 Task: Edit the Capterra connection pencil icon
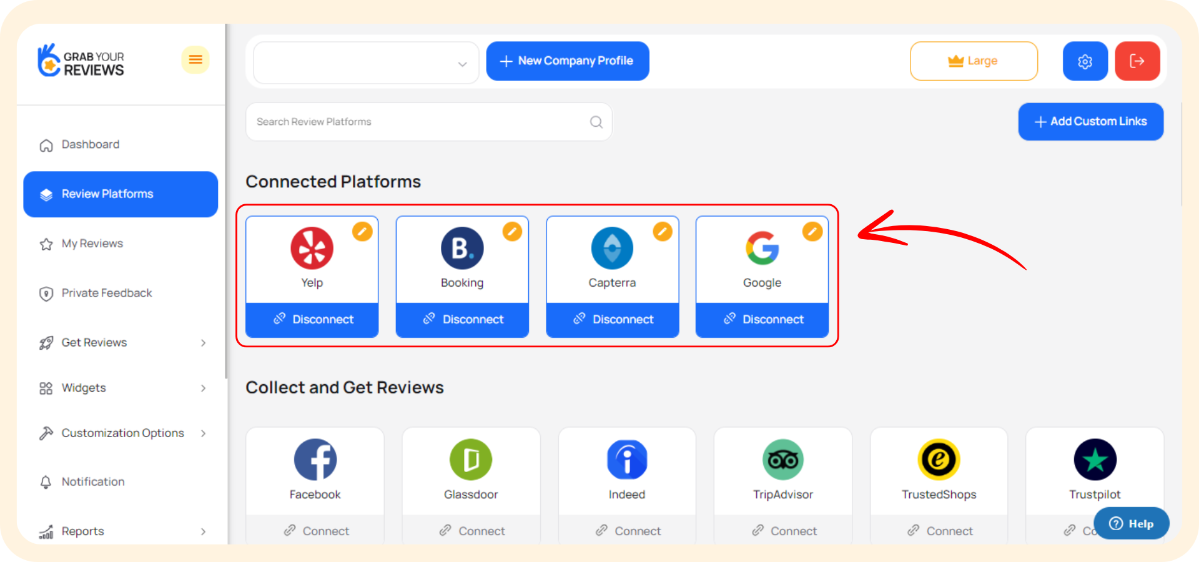click(662, 232)
